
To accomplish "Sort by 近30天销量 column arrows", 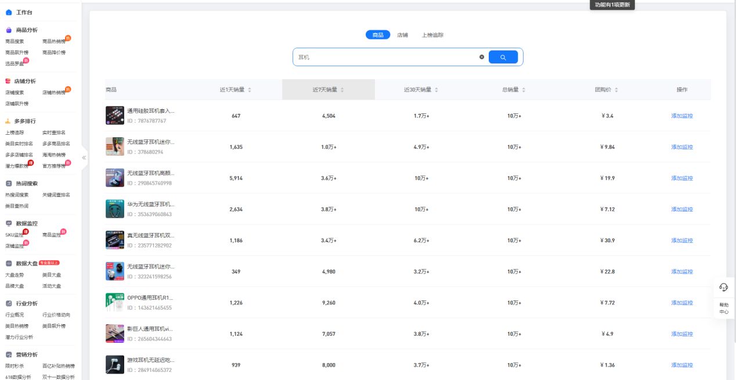I will coord(436,89).
